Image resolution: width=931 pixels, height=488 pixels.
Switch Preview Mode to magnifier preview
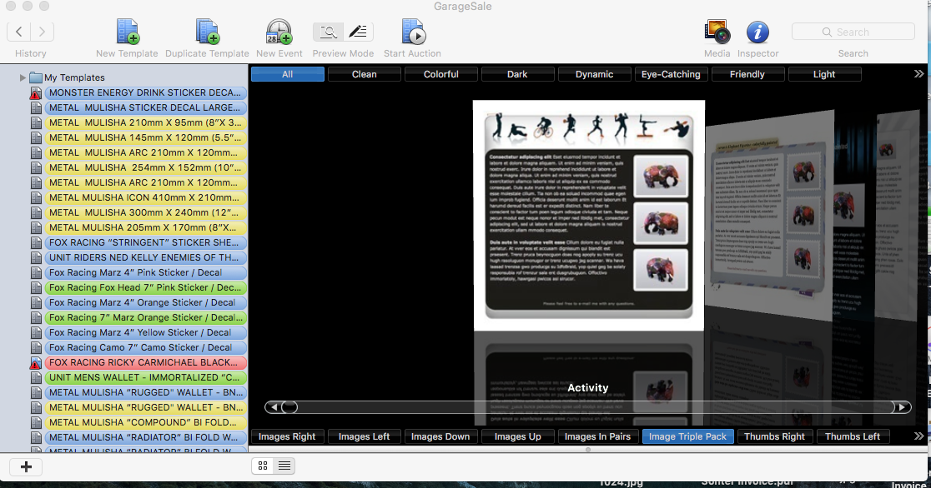328,32
